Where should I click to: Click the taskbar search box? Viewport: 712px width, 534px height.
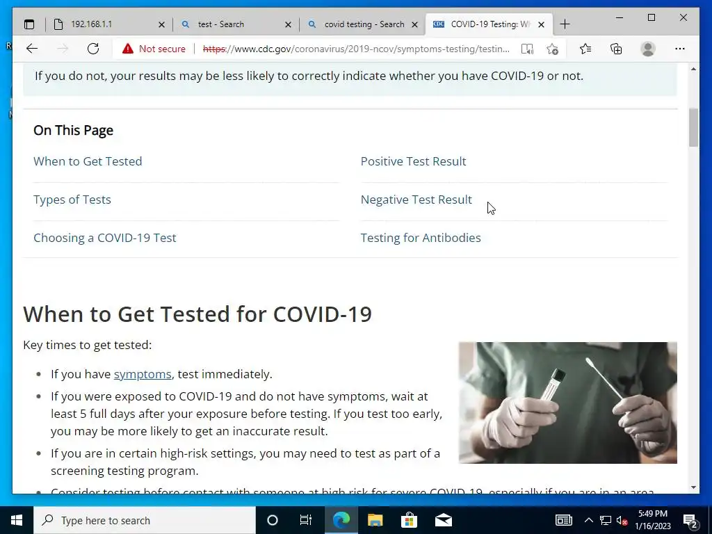[x=145, y=520]
